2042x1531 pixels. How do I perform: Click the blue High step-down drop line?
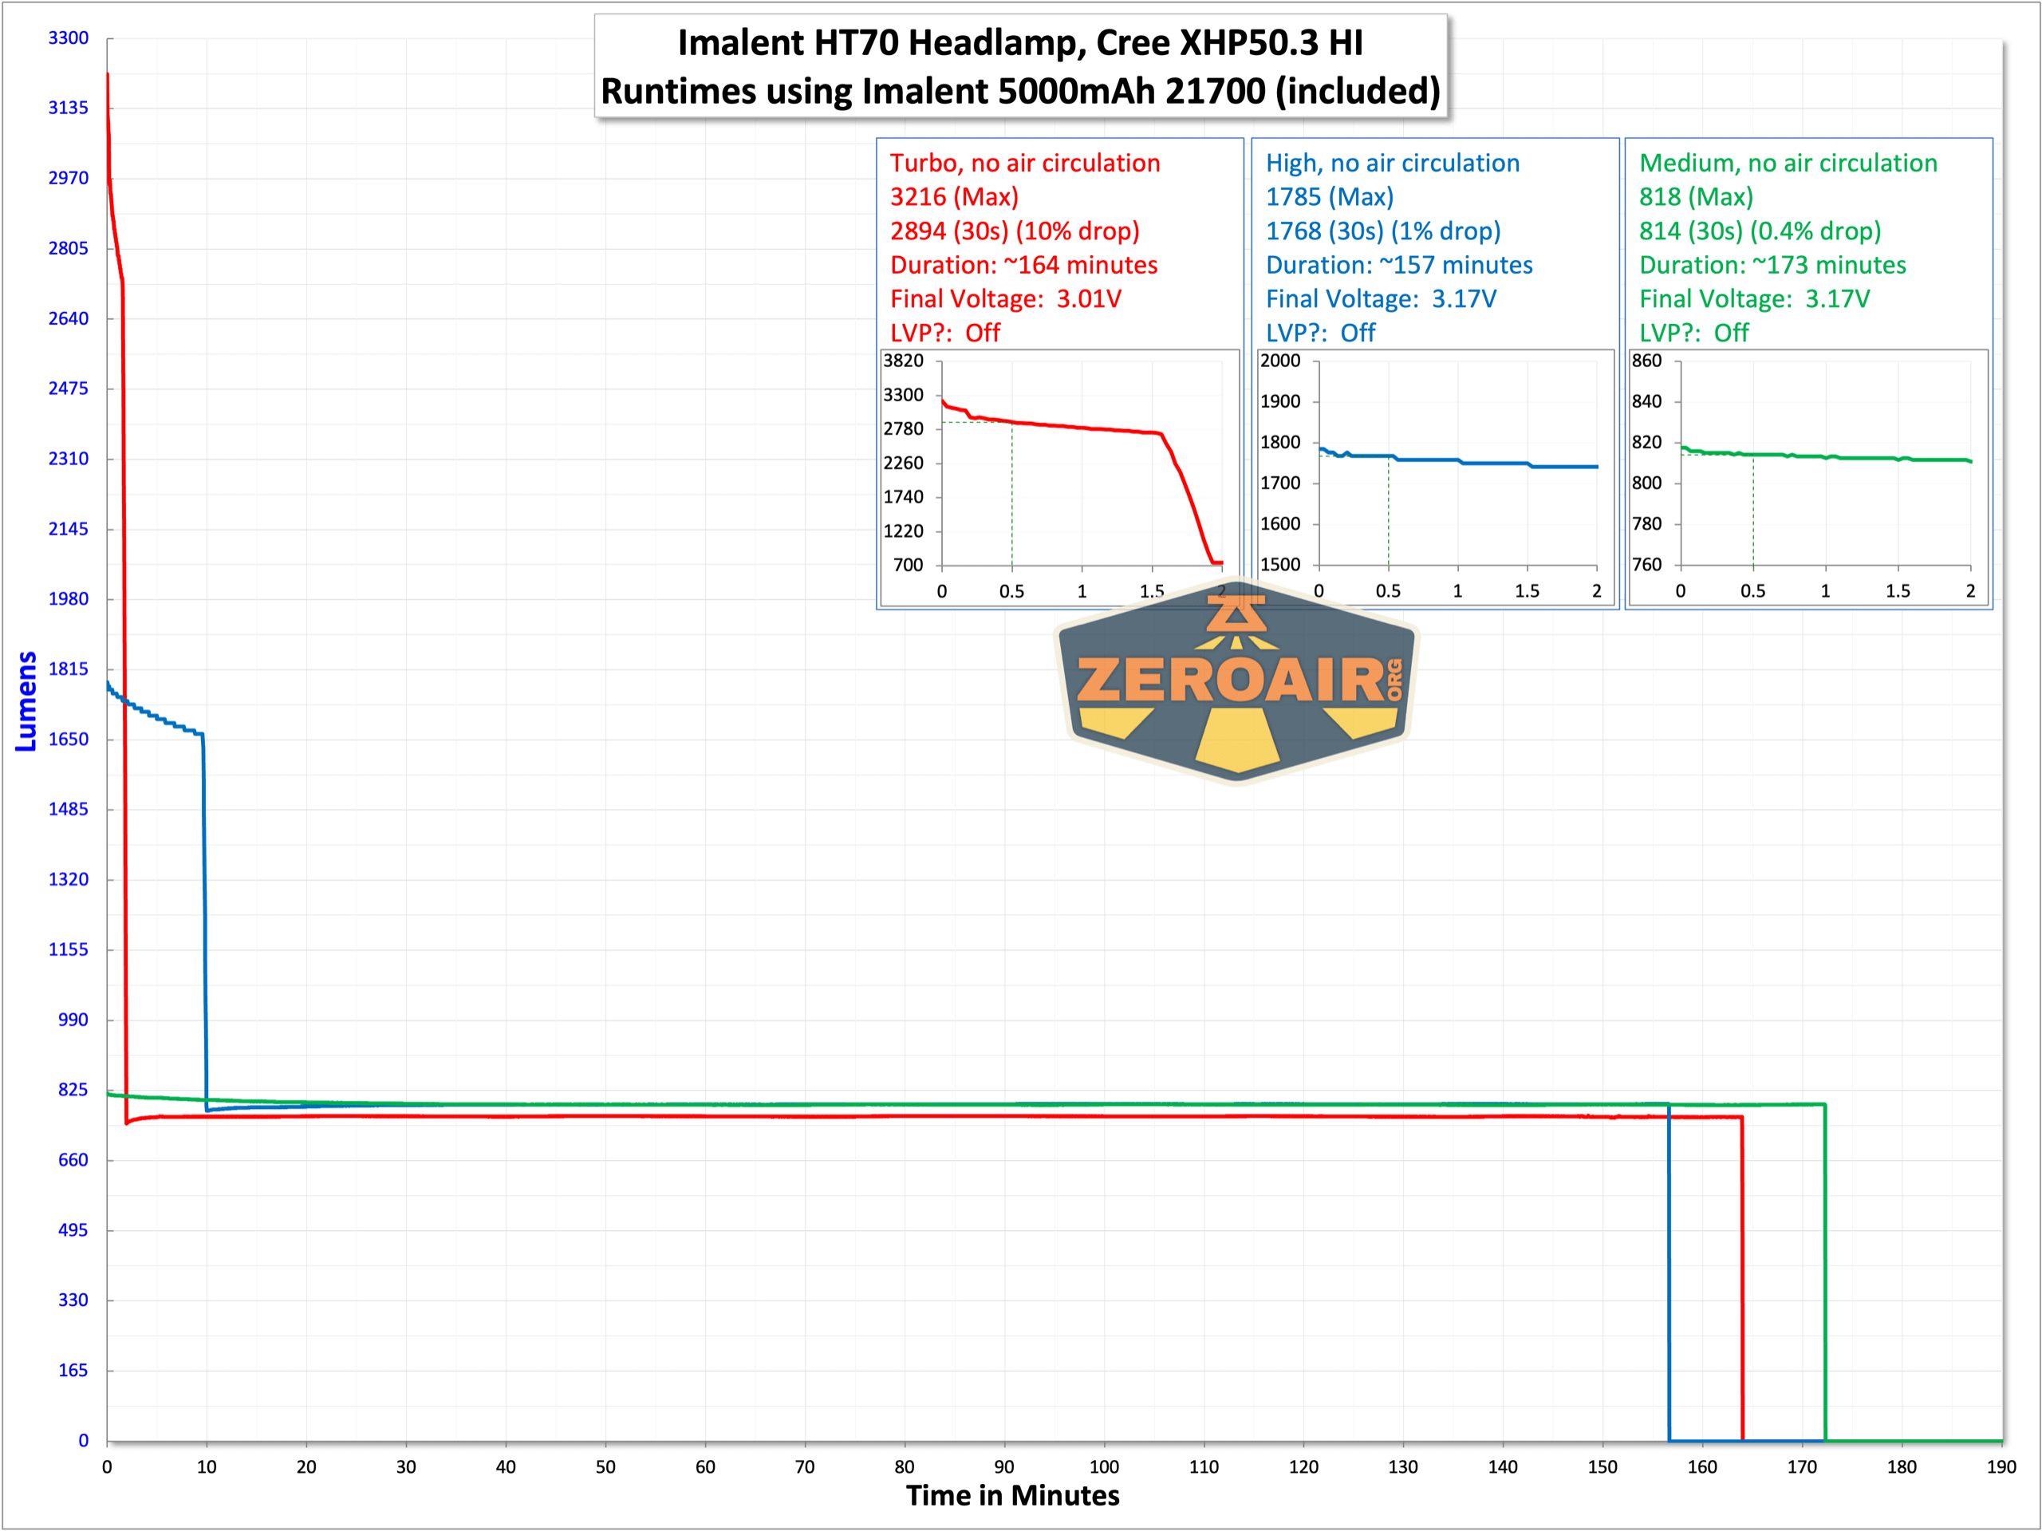pos(204,923)
